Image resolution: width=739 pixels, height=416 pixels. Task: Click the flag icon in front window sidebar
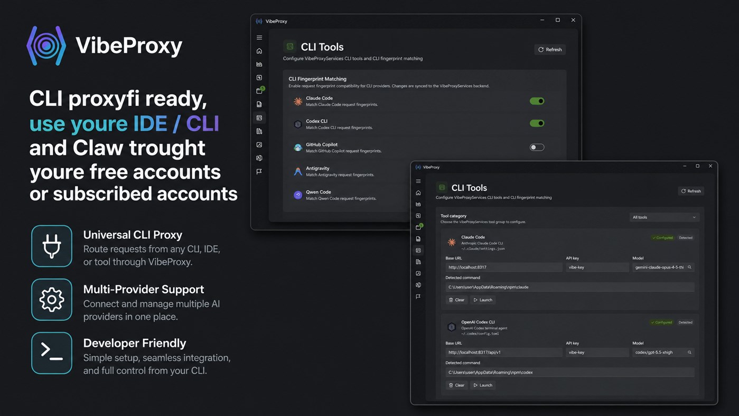[418, 297]
